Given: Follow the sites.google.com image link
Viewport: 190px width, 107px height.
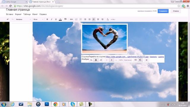Looking at the screenshot, I should pyautogui.click(x=127, y=57).
